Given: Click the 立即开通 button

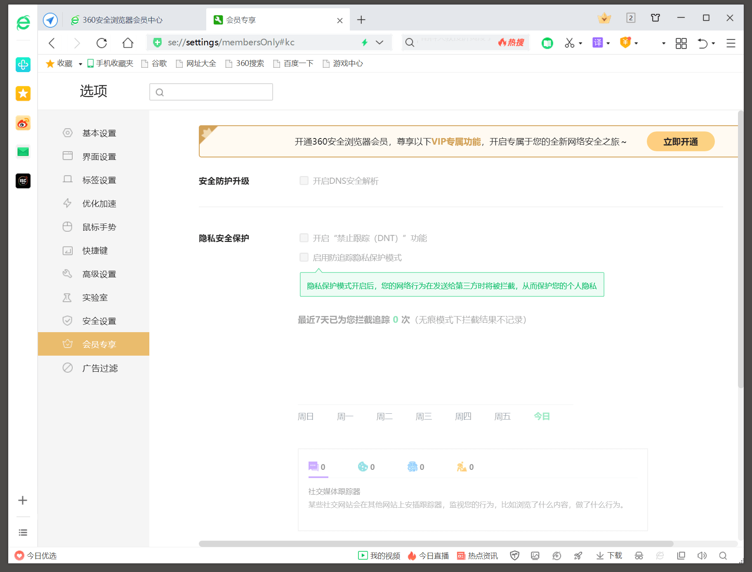Looking at the screenshot, I should tap(680, 141).
